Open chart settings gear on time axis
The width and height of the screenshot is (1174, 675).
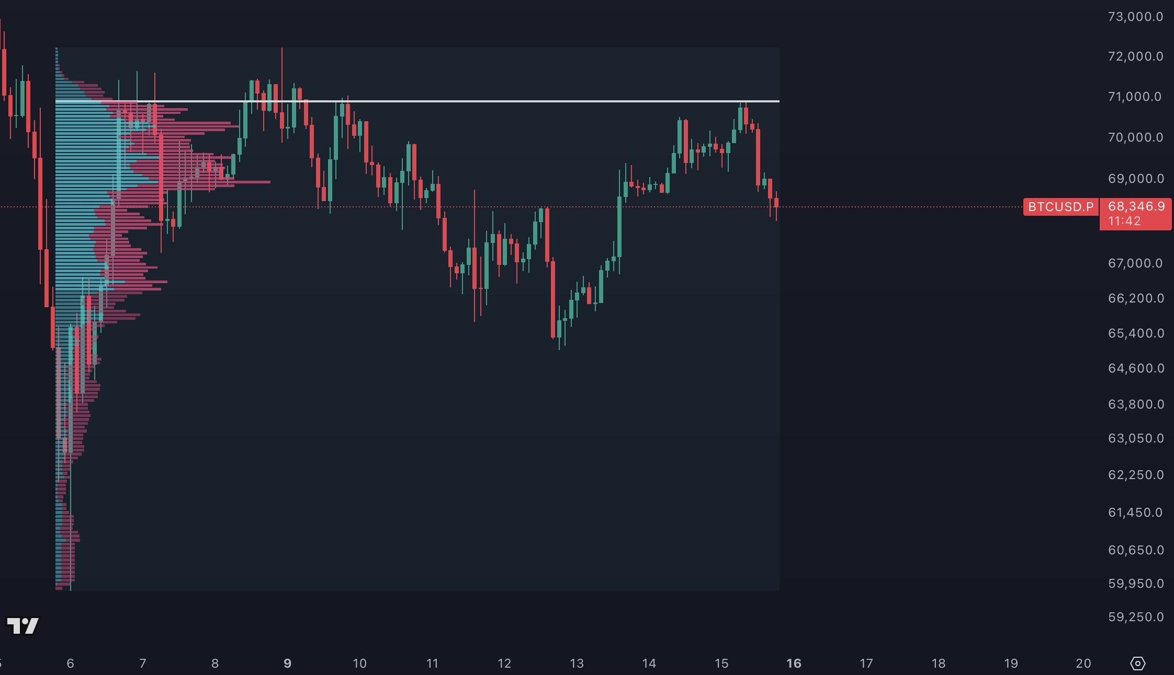pyautogui.click(x=1137, y=664)
